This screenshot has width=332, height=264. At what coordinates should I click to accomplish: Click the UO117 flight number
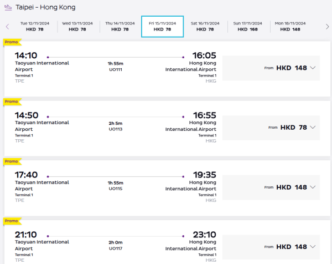click(116, 248)
